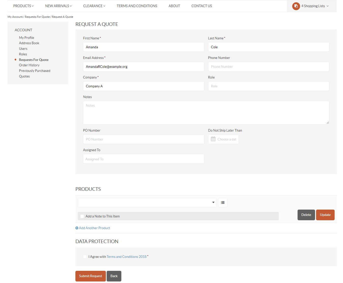
Task: Check Add a Note to This Item
Action: 82,216
